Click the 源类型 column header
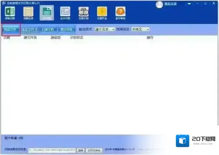Viewport: 219px width, 155px height. tap(56, 38)
